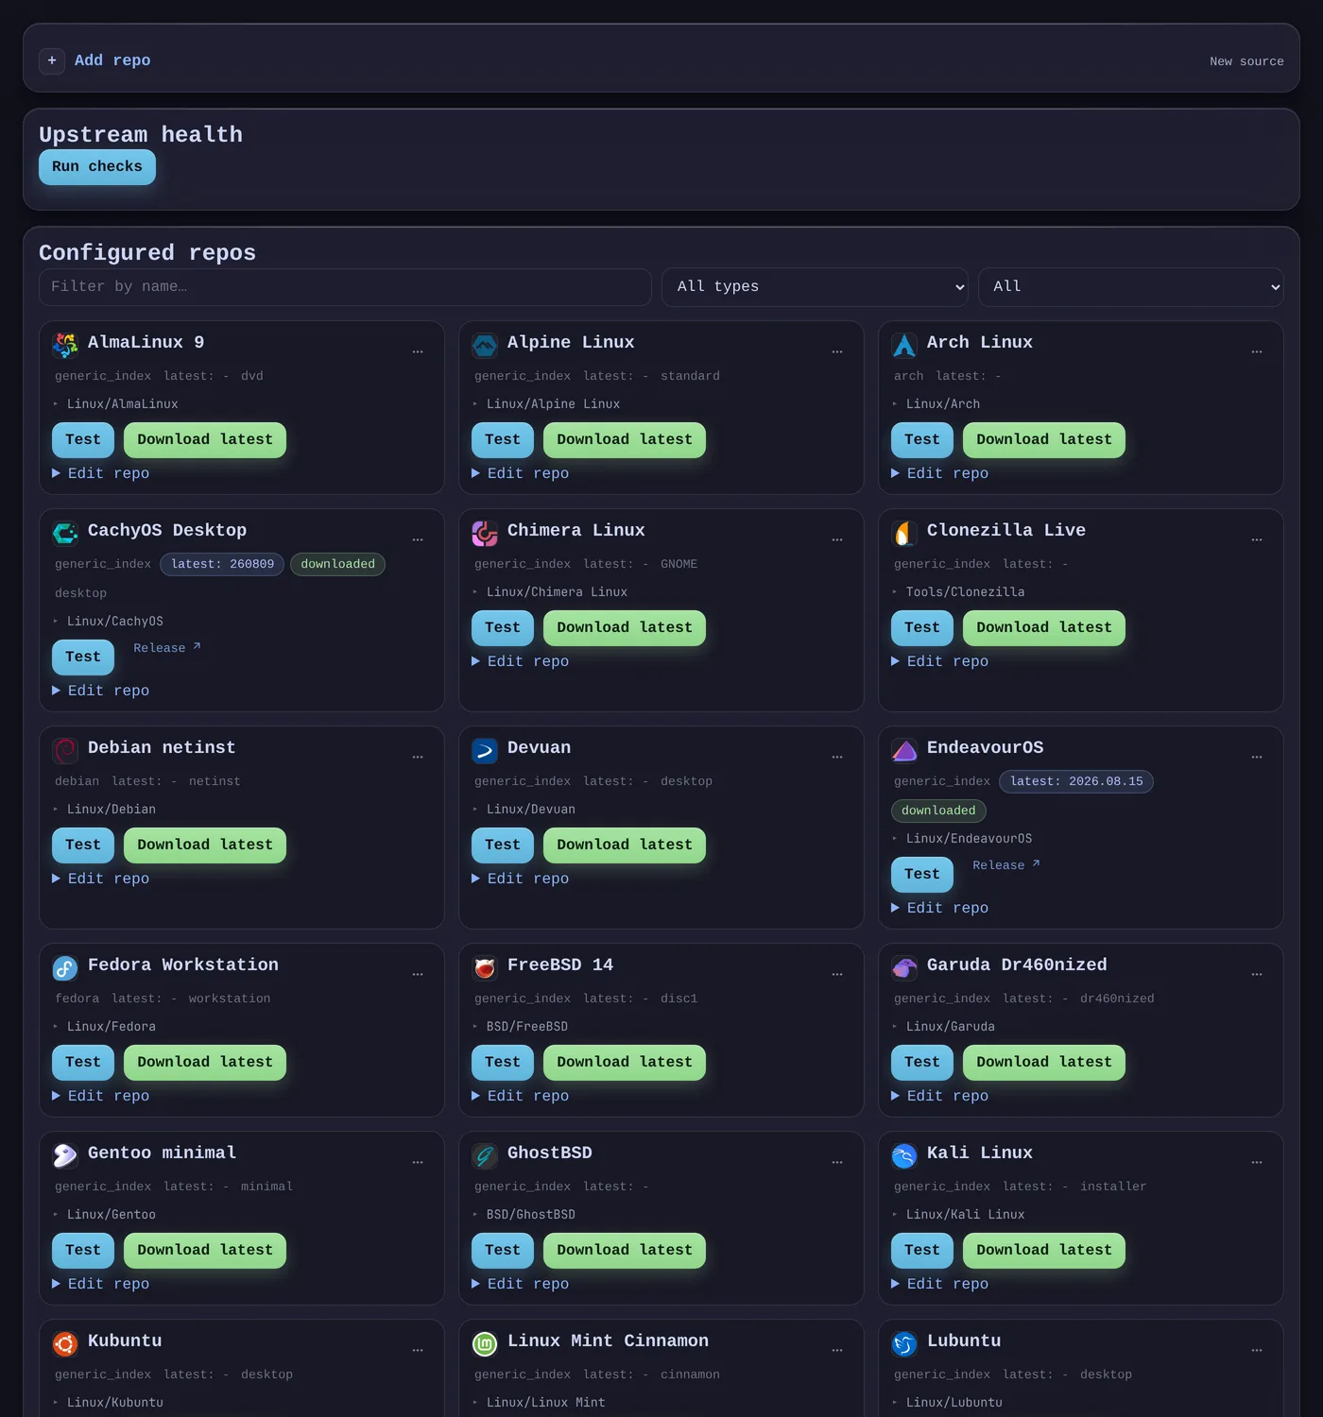Click the Garuda Dr460nized logo icon
The image size is (1323, 1417).
point(904,968)
